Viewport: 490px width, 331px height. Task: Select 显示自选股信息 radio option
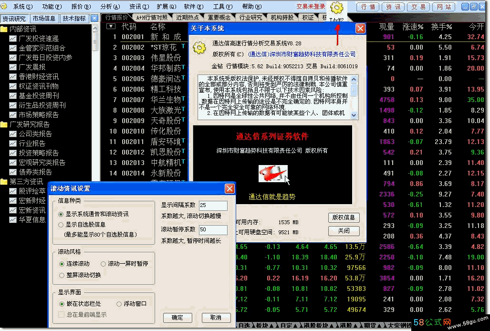(61, 225)
